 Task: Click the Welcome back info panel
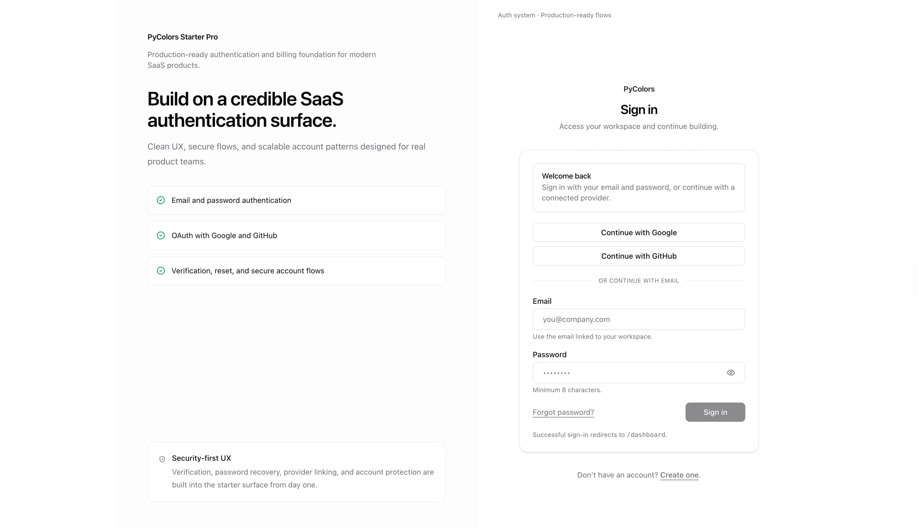(x=638, y=187)
